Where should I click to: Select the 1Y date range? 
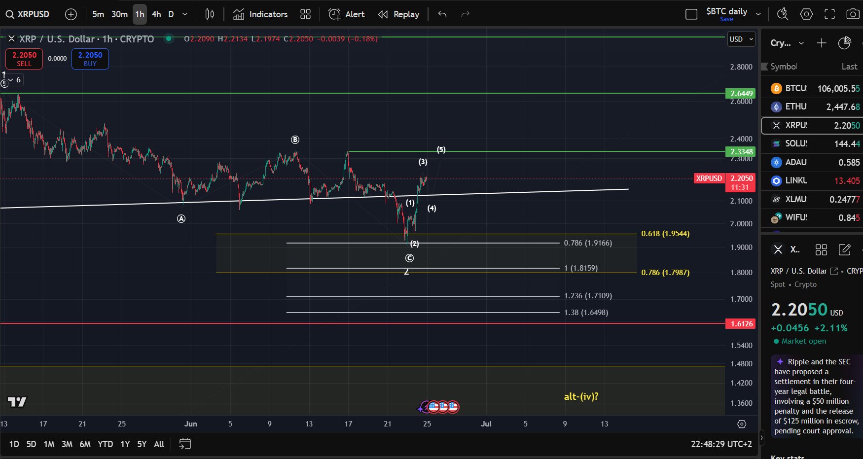pos(125,444)
